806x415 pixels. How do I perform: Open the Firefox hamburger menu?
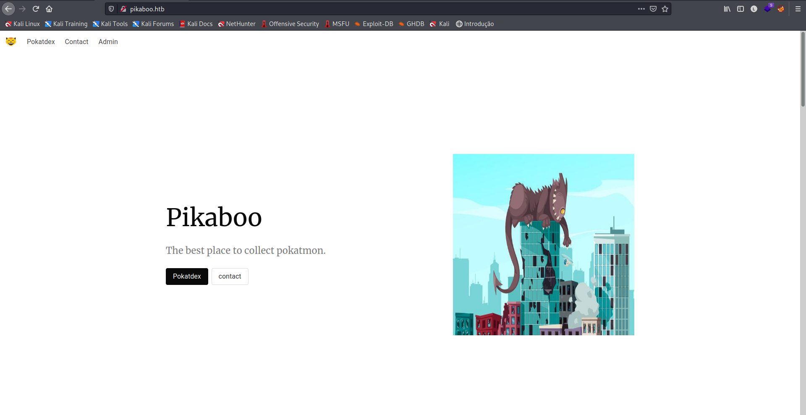point(798,9)
